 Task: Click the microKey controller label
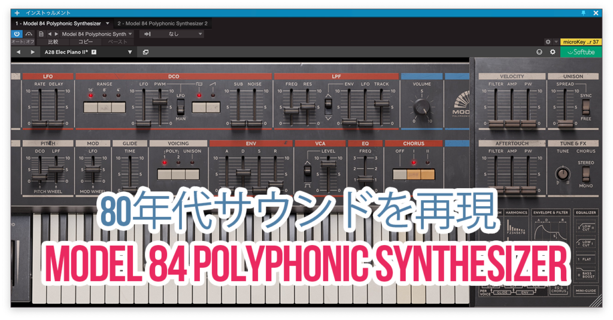coord(581,41)
